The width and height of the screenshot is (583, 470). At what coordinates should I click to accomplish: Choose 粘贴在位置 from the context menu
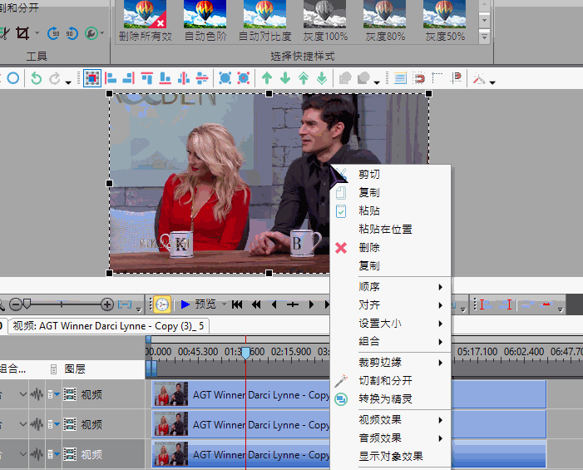click(x=390, y=229)
